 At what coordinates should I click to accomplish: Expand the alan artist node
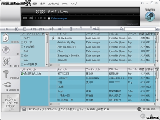pyautogui.click(x=22, y=60)
